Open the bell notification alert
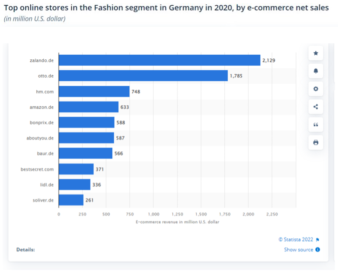The width and height of the screenshot is (338, 275). coord(316,71)
